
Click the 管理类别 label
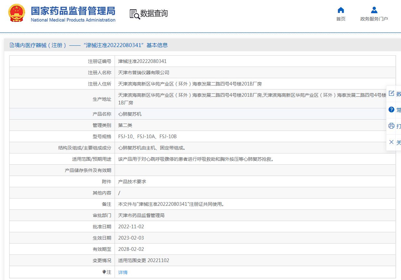(x=102, y=125)
